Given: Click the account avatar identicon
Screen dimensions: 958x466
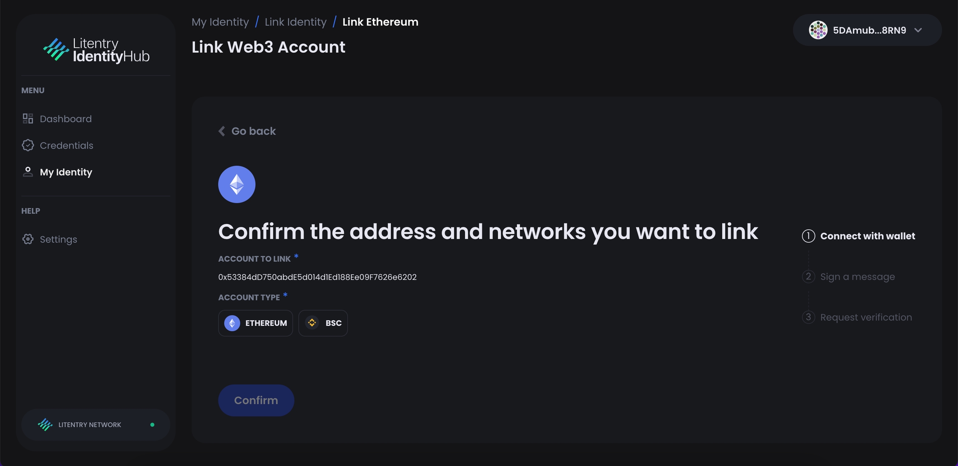Looking at the screenshot, I should coord(818,30).
